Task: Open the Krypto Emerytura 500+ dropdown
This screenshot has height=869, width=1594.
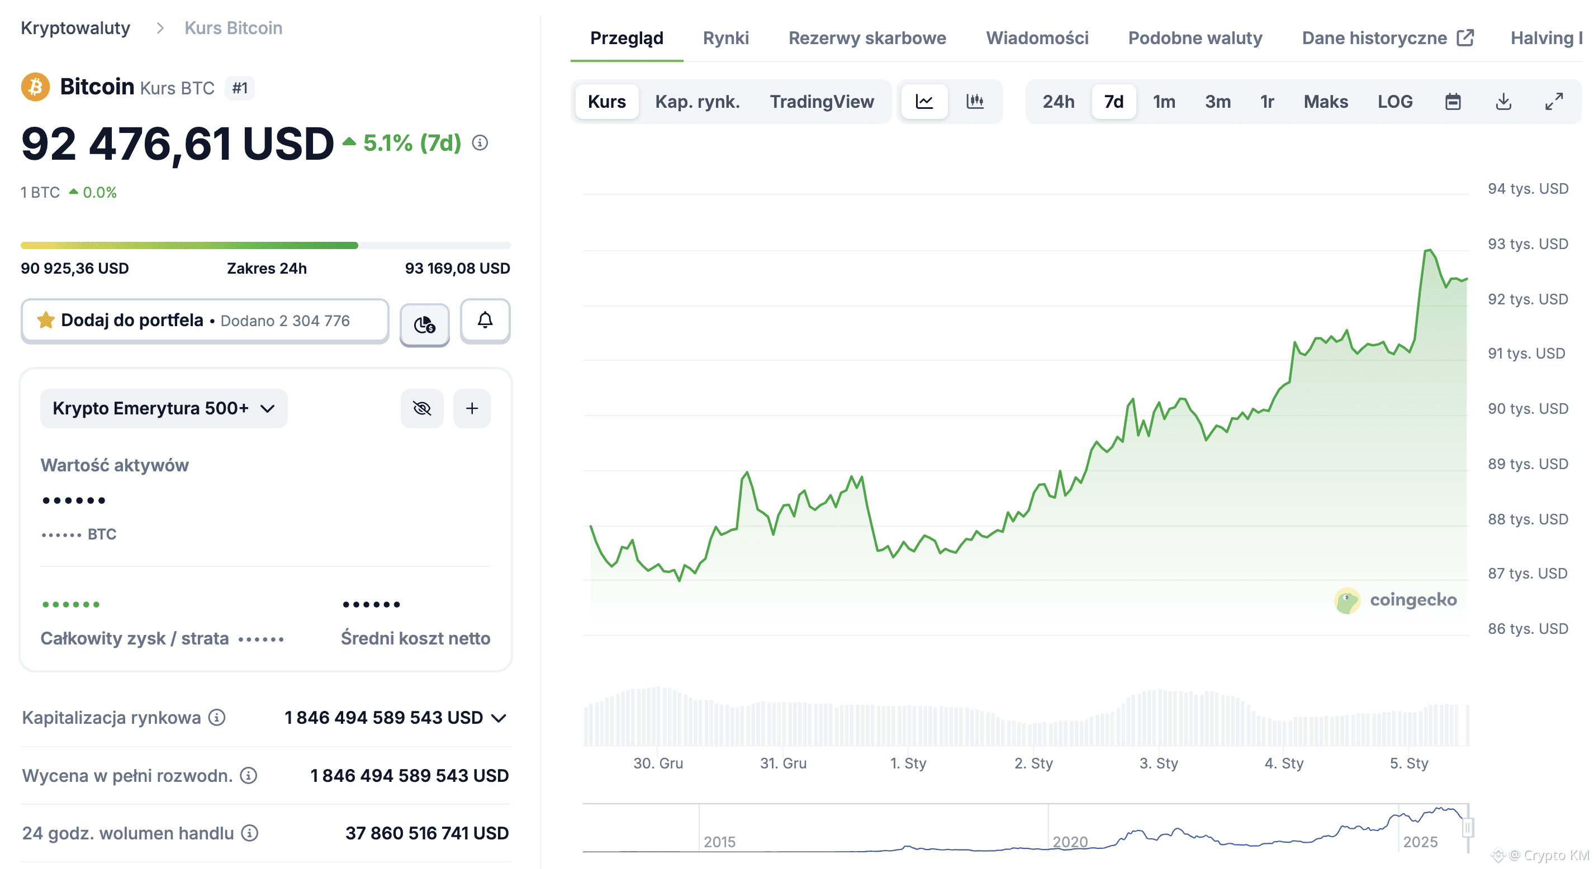Action: point(163,408)
